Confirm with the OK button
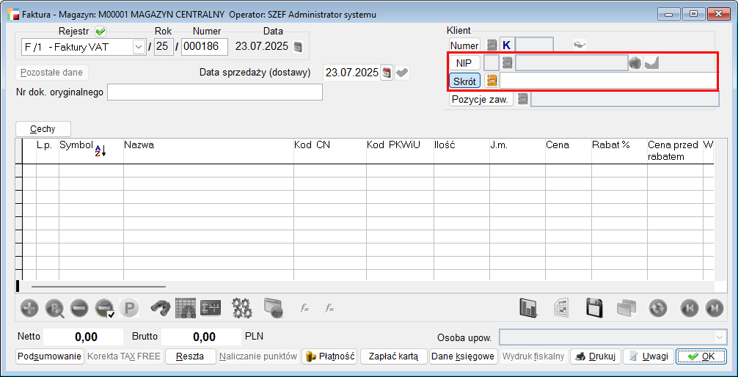The width and height of the screenshot is (738, 377). [701, 356]
